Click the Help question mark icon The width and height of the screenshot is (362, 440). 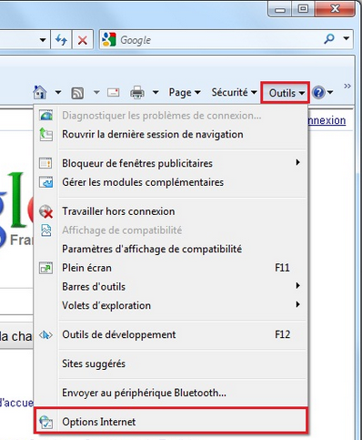click(x=318, y=92)
